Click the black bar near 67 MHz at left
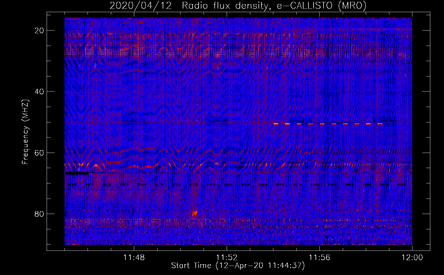The height and width of the screenshot is (275, 444). 77,173
